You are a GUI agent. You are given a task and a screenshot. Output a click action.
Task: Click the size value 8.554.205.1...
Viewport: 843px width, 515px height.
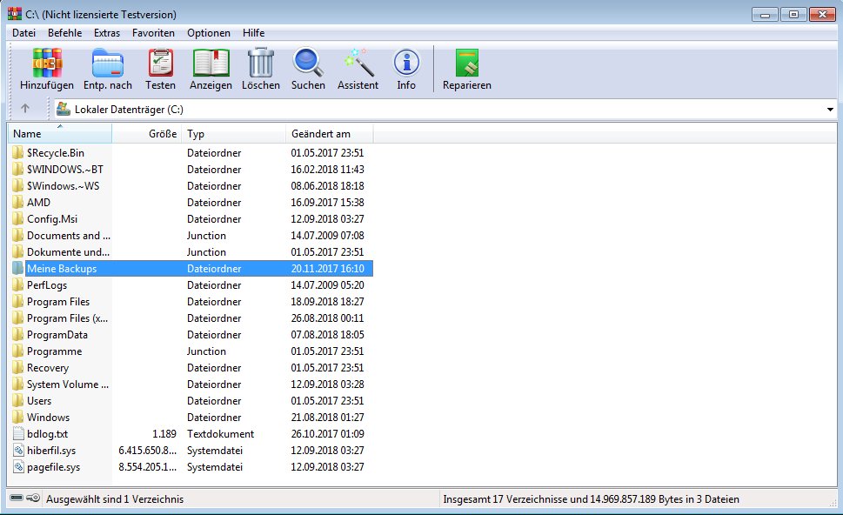click(147, 467)
